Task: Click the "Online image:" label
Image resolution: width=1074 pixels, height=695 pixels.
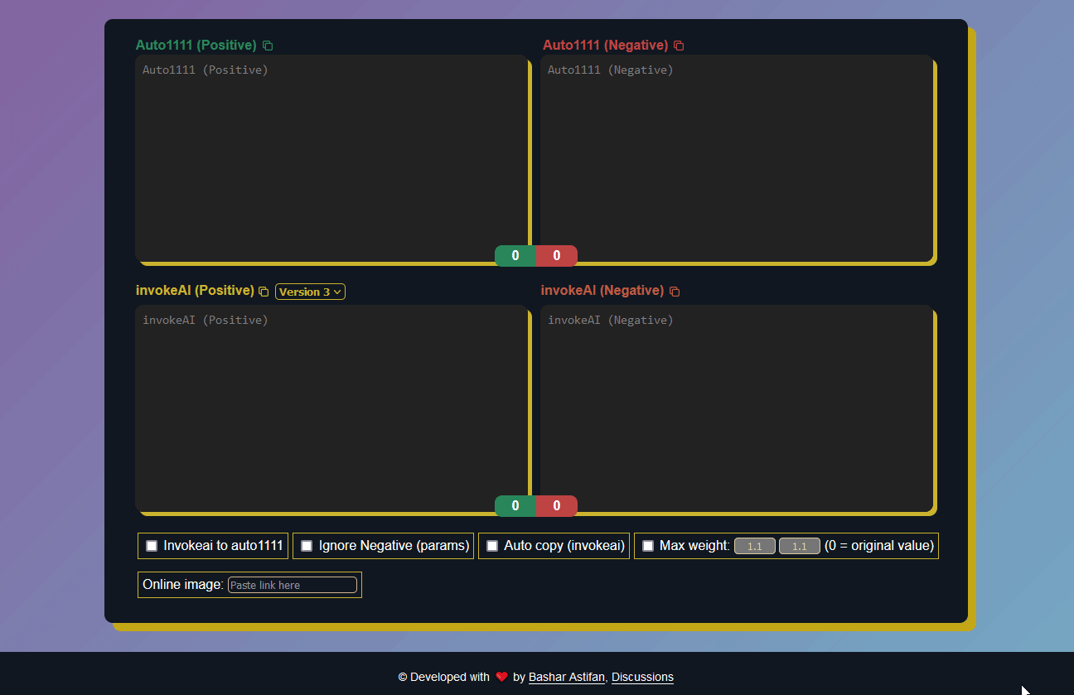Action: 183,584
